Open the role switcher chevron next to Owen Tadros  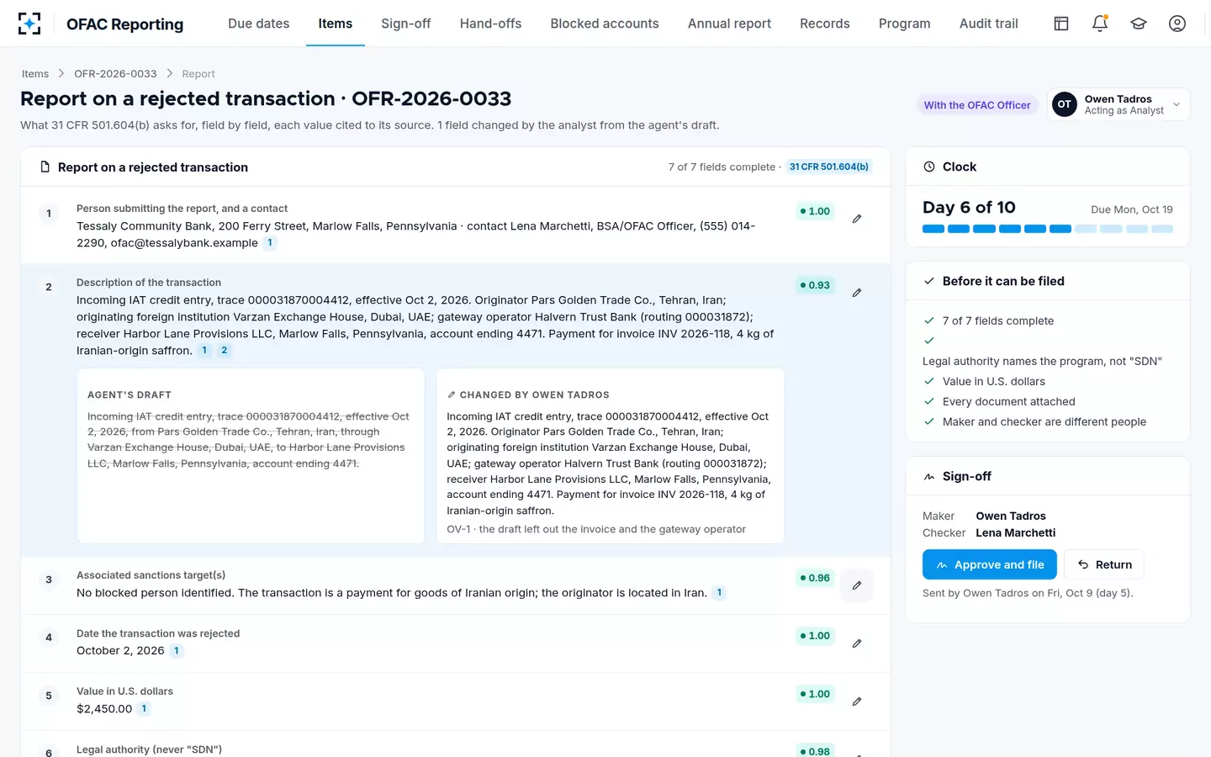point(1177,104)
